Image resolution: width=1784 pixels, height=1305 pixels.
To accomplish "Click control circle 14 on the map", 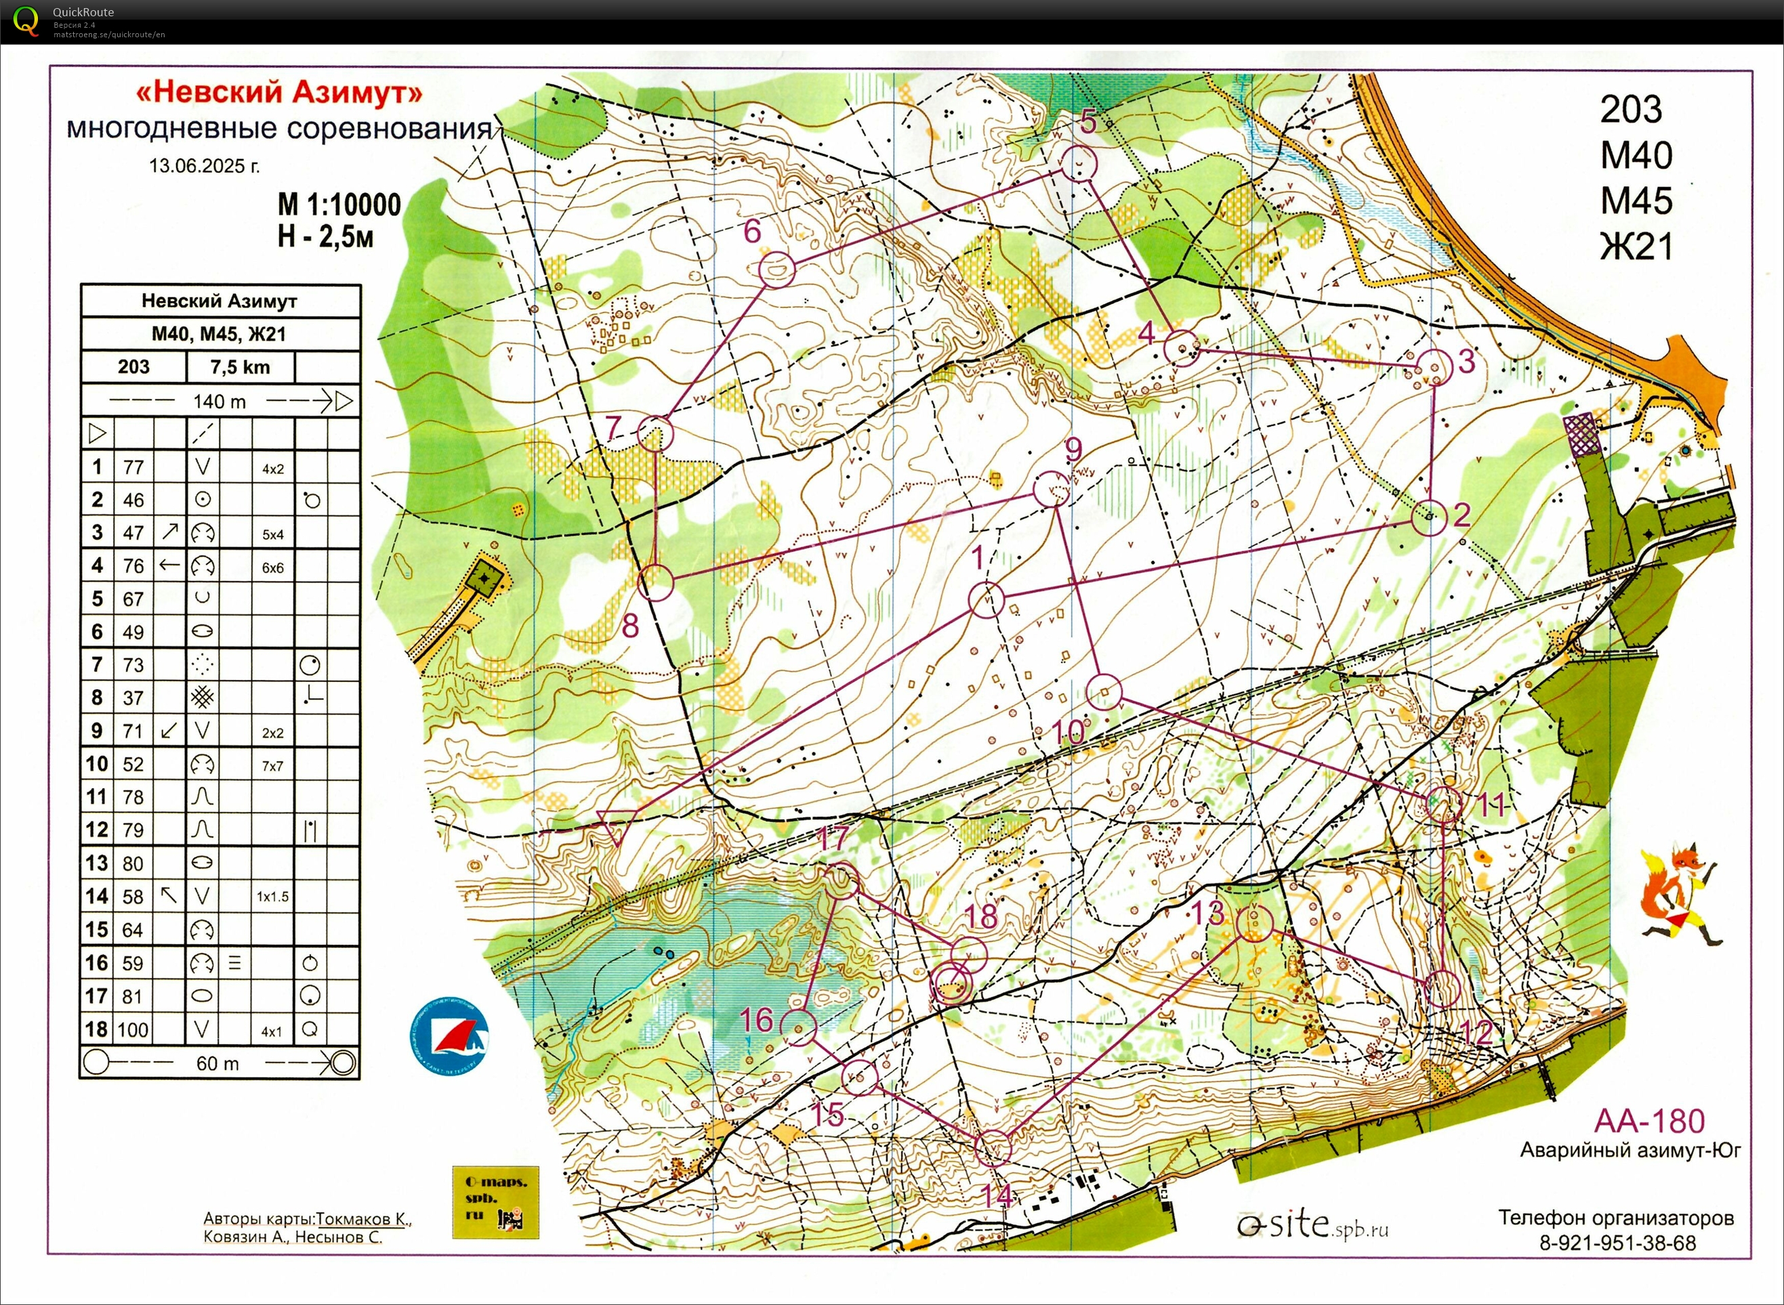I will pos(993,1148).
